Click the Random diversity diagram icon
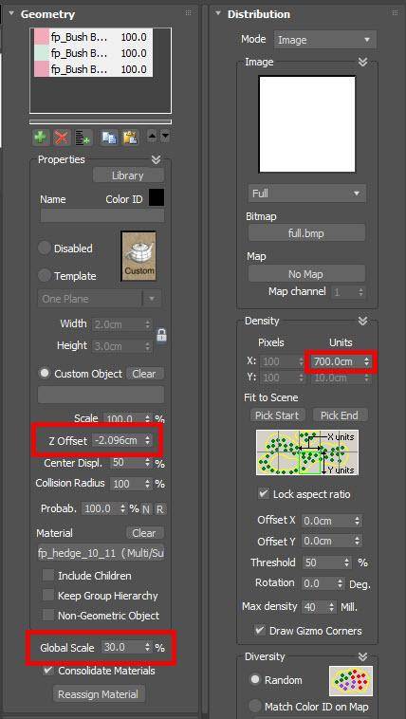The width and height of the screenshot is (406, 719). [x=350, y=680]
